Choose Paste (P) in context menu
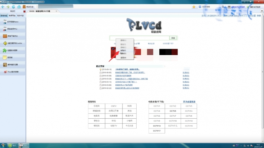The height and width of the screenshot is (148, 264). tap(125, 50)
